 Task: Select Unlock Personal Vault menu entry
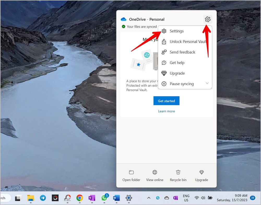tap(185, 42)
